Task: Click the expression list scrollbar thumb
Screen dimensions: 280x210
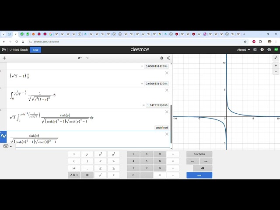Action: [x=171, y=124]
